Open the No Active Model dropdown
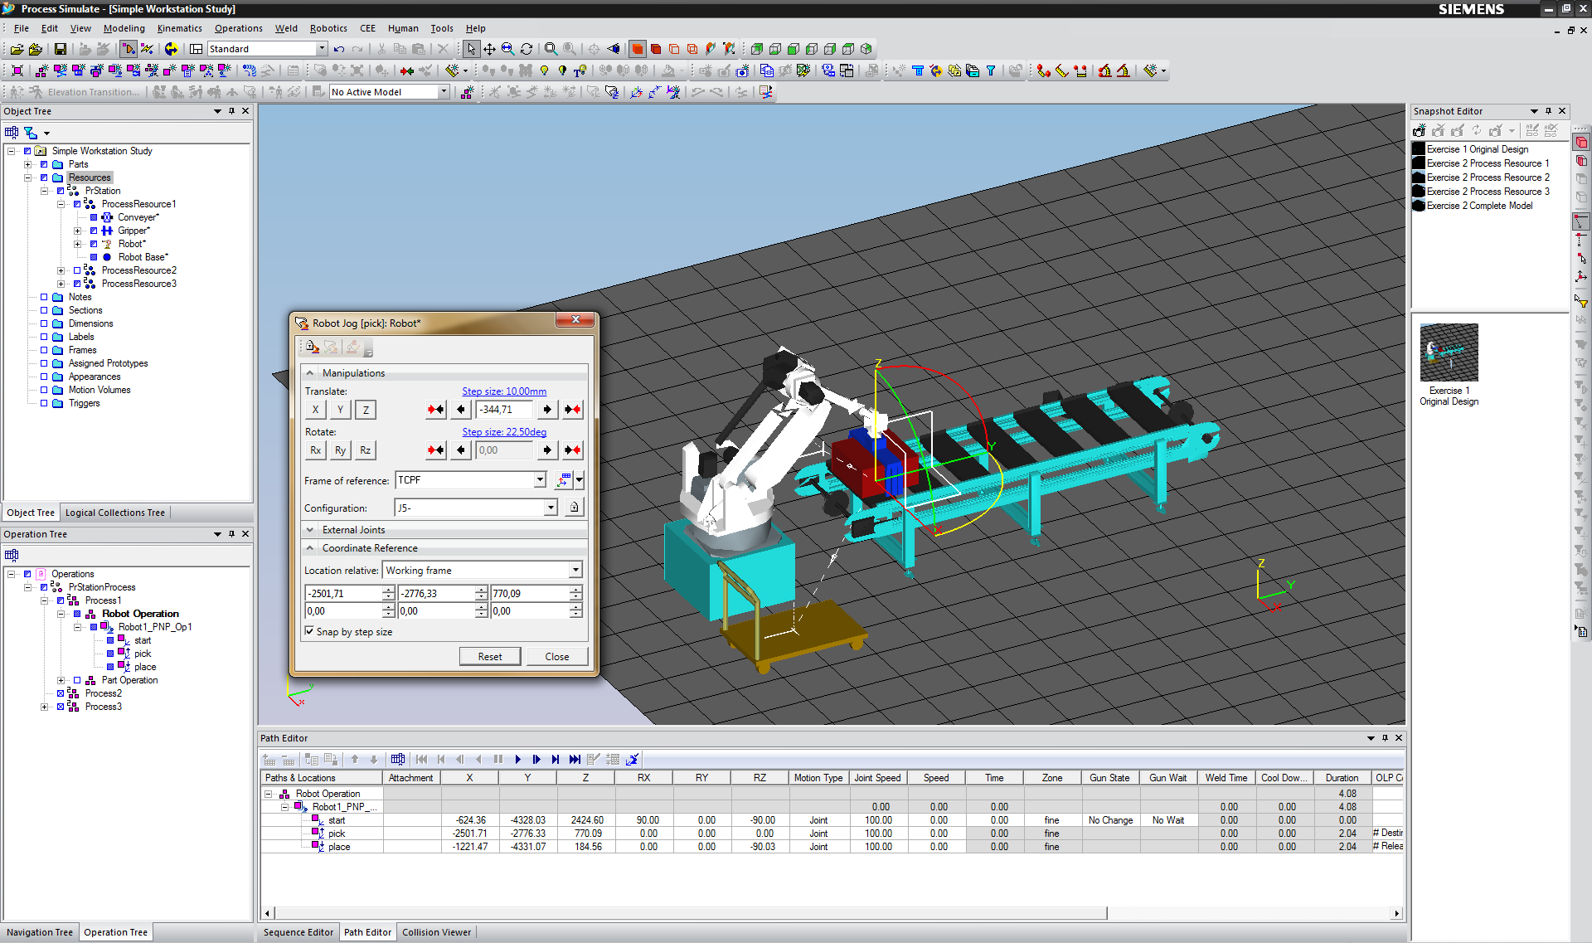Screen dimensions: 1592x943 click(x=444, y=92)
